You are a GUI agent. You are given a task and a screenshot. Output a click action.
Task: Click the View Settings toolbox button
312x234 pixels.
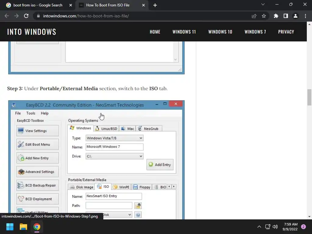pyautogui.click(x=37, y=131)
